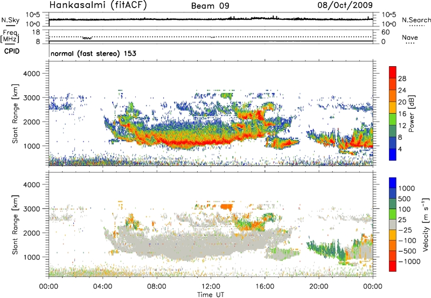Viewport: 431px width, 298px height.
Task: Select the light green 12–16 dB Power segment
Action: [x=393, y=119]
